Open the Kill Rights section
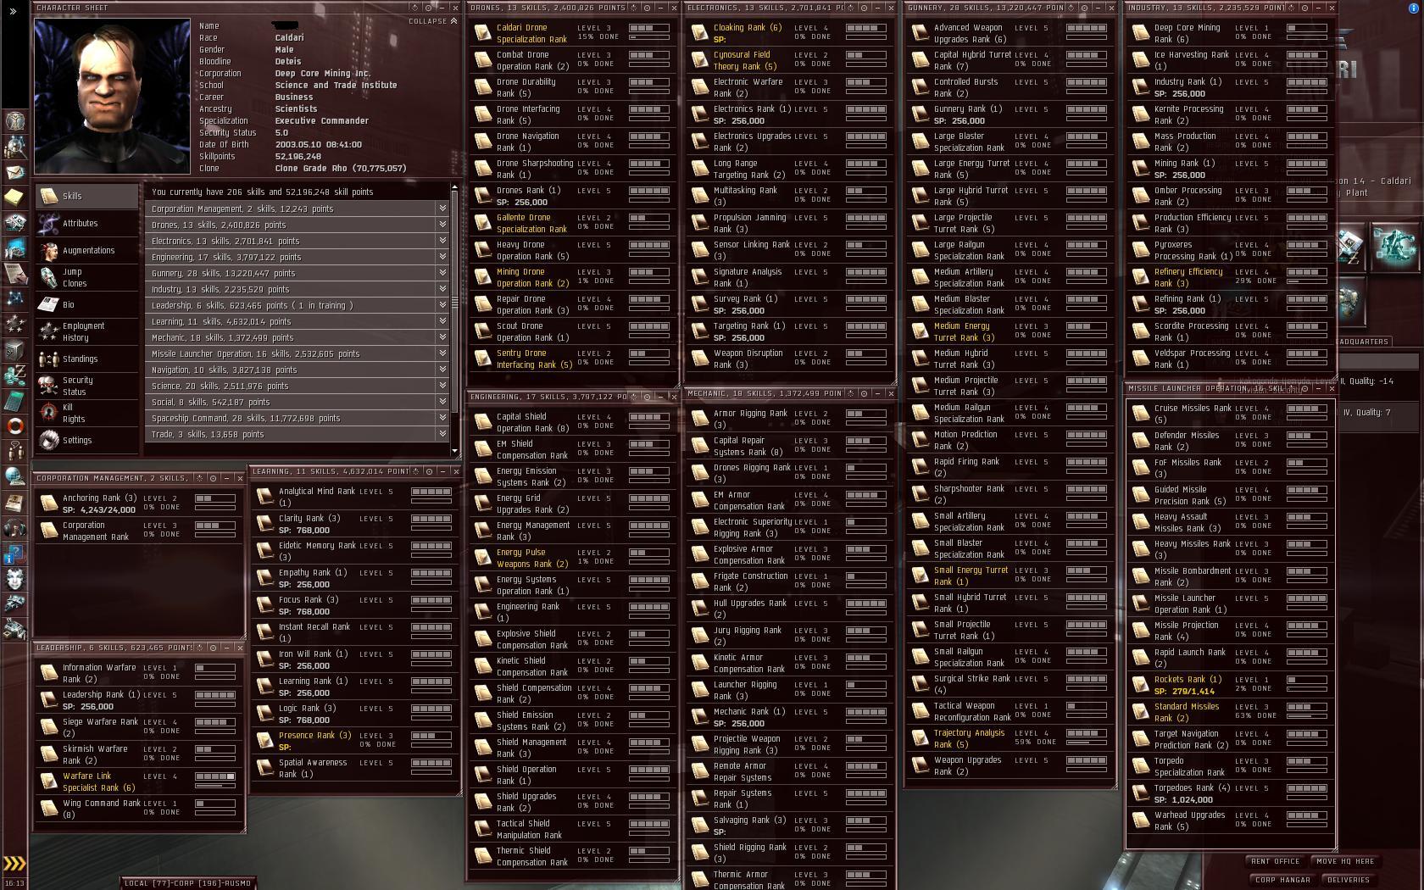 86,414
